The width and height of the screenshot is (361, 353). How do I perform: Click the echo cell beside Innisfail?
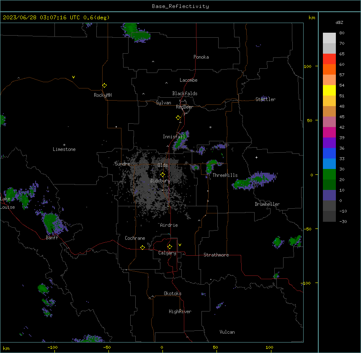(x=181, y=141)
